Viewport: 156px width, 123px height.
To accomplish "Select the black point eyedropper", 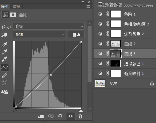I will pos(5,45).
